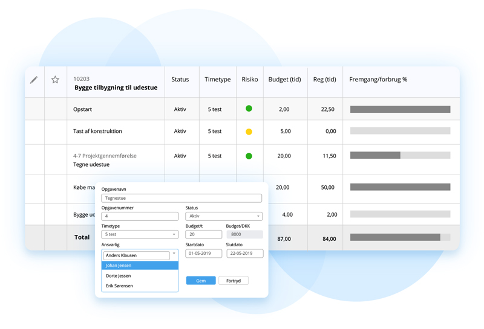Image resolution: width=484 pixels, height=329 pixels.
Task: Click Reg value 22,50 in Opstart row
Action: tap(327, 109)
